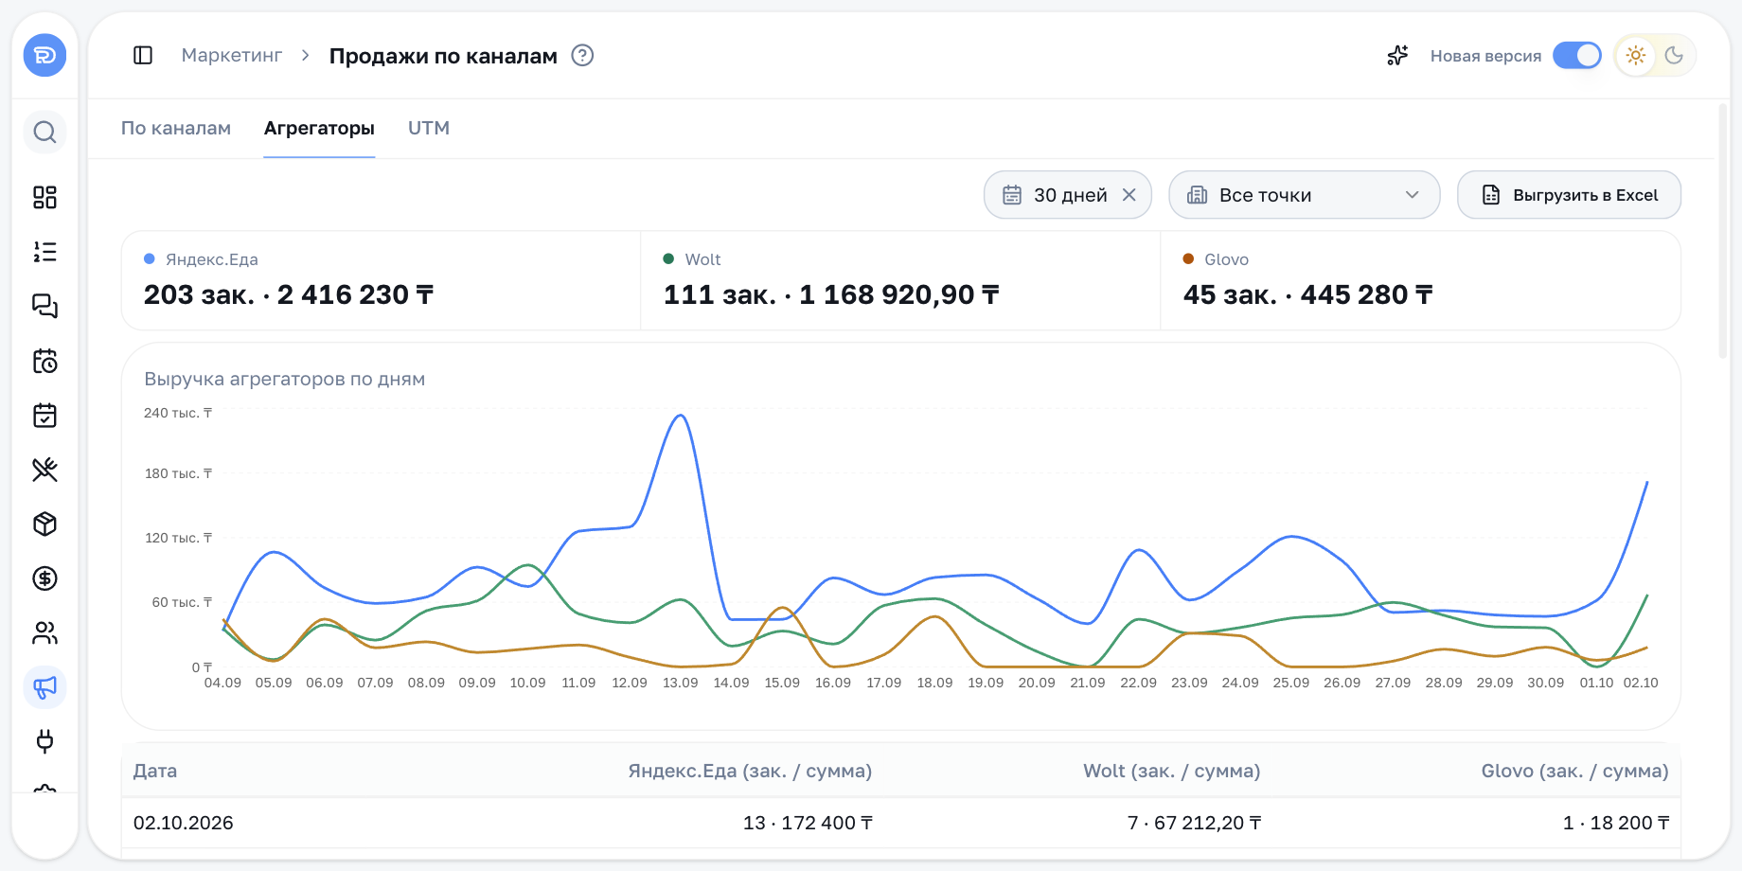1742x871 pixels.
Task: Click the 02.10.2026 date cell
Action: click(184, 823)
